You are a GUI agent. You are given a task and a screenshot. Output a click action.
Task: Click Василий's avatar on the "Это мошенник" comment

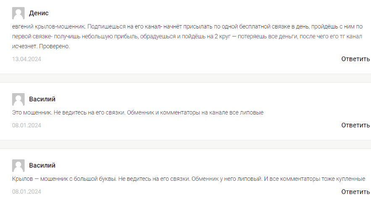pyautogui.click(x=18, y=99)
